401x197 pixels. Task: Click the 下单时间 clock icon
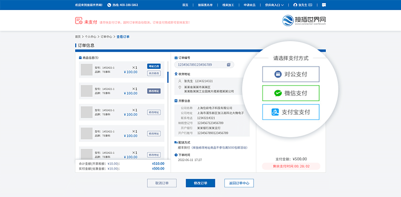click(x=176, y=155)
